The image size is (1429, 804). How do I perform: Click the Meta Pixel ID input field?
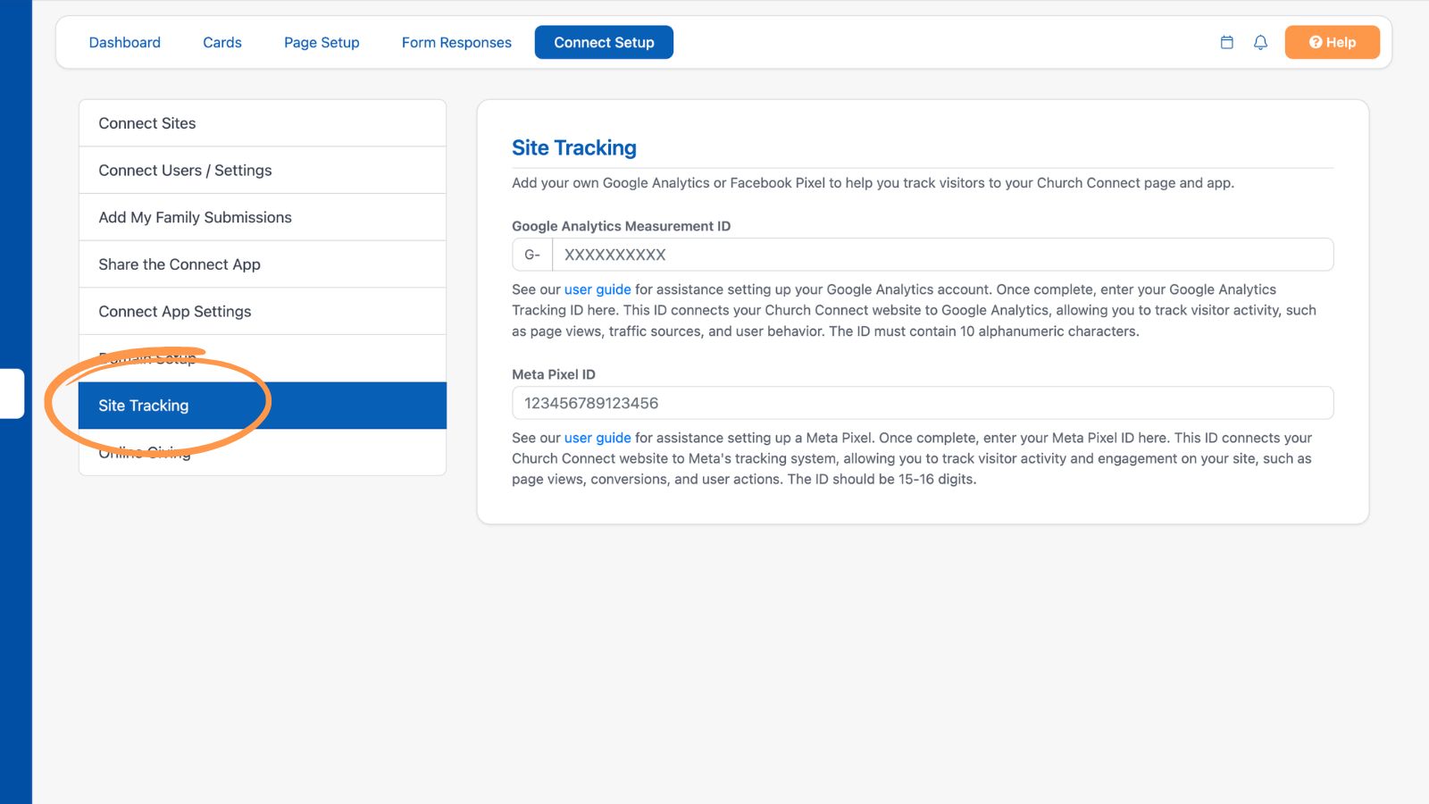pyautogui.click(x=923, y=403)
